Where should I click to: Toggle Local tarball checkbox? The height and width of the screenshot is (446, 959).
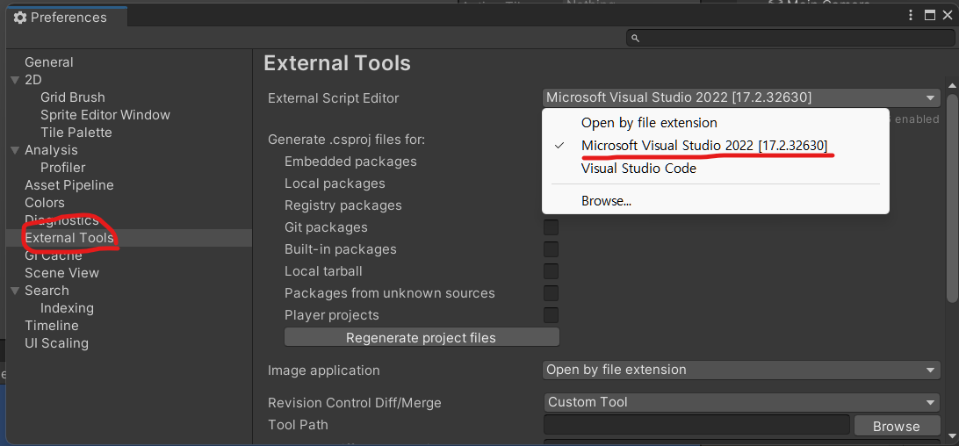551,271
